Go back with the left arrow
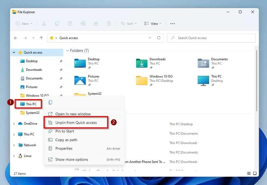This screenshot has width=267, height=185. 16,38
